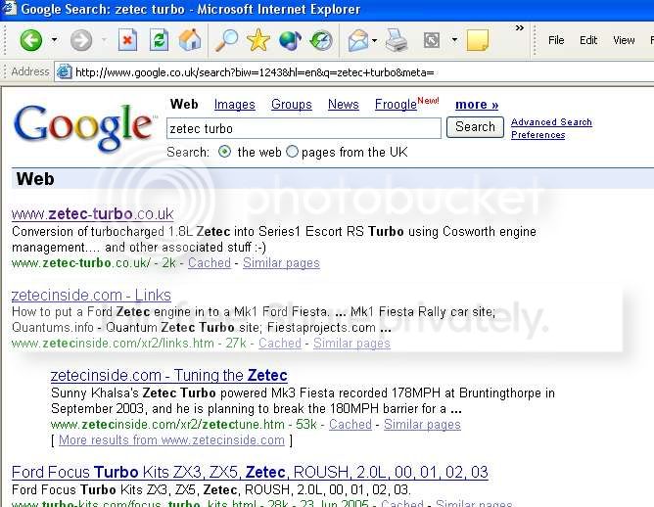Open Cached link for zetec-turbo.co.uk
The width and height of the screenshot is (654, 507).
tap(210, 263)
